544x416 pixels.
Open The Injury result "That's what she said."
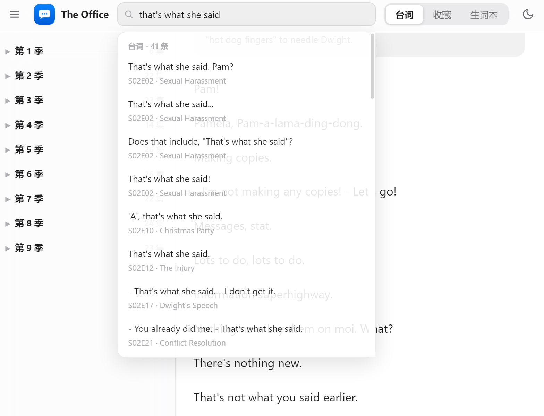[244, 261]
